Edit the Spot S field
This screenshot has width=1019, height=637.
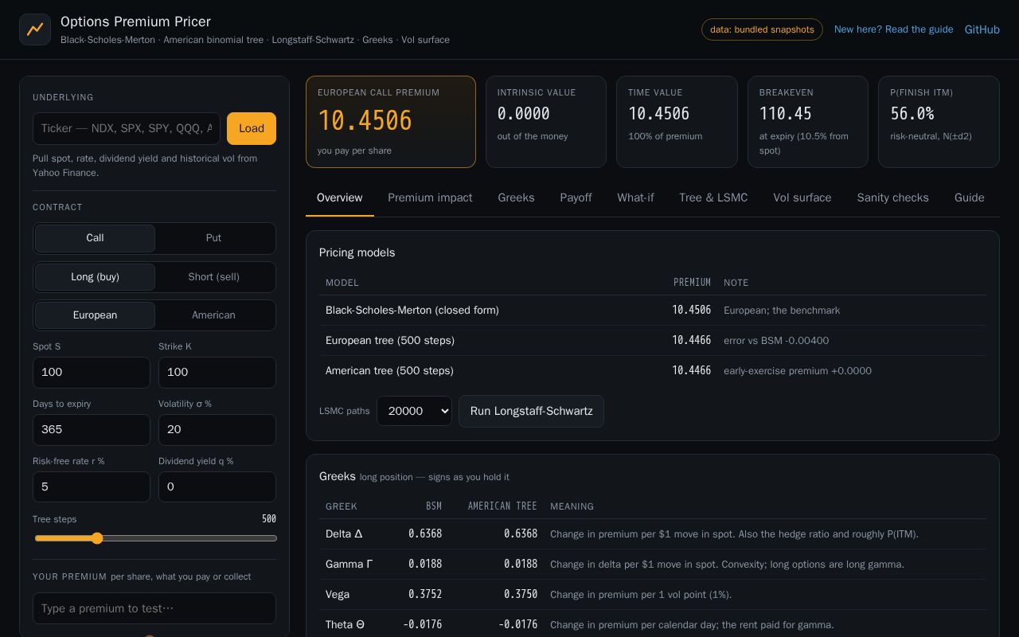92,373
